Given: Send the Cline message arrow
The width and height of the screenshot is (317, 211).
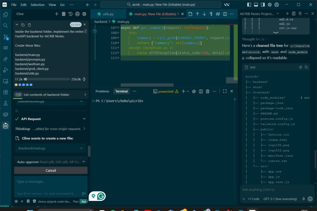Looking at the screenshot, I should 84,193.
